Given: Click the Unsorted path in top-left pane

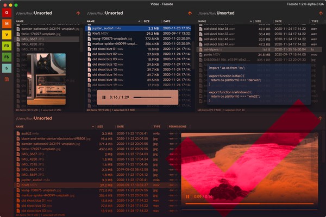Looking at the screenshot, I should (x=43, y=13).
